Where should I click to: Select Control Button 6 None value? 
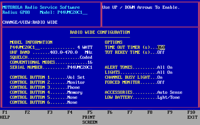(x=72, y=102)
